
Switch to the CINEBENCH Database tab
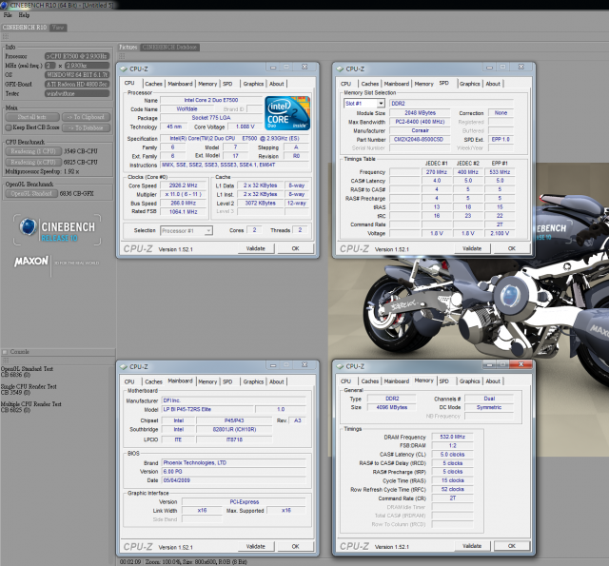(169, 48)
